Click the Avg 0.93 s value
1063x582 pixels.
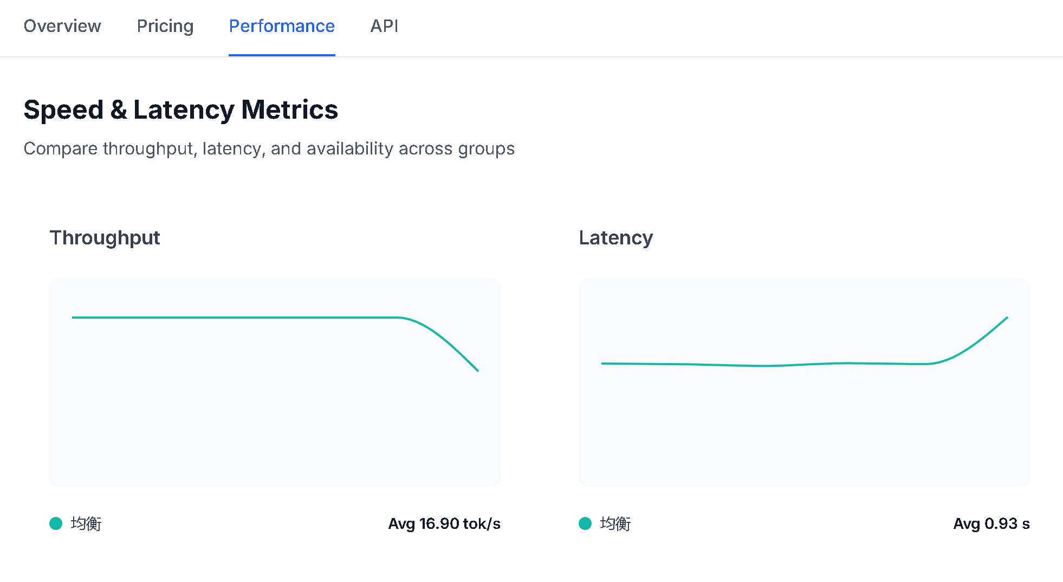(x=991, y=523)
